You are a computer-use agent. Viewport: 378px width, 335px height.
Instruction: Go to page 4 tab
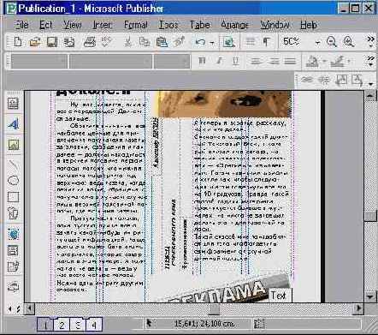[x=94, y=325]
